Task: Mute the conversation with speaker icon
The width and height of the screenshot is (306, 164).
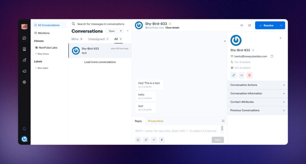Action: click(241, 25)
